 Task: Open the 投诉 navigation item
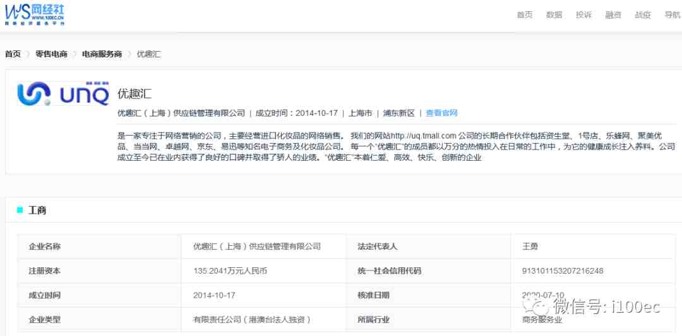point(583,14)
